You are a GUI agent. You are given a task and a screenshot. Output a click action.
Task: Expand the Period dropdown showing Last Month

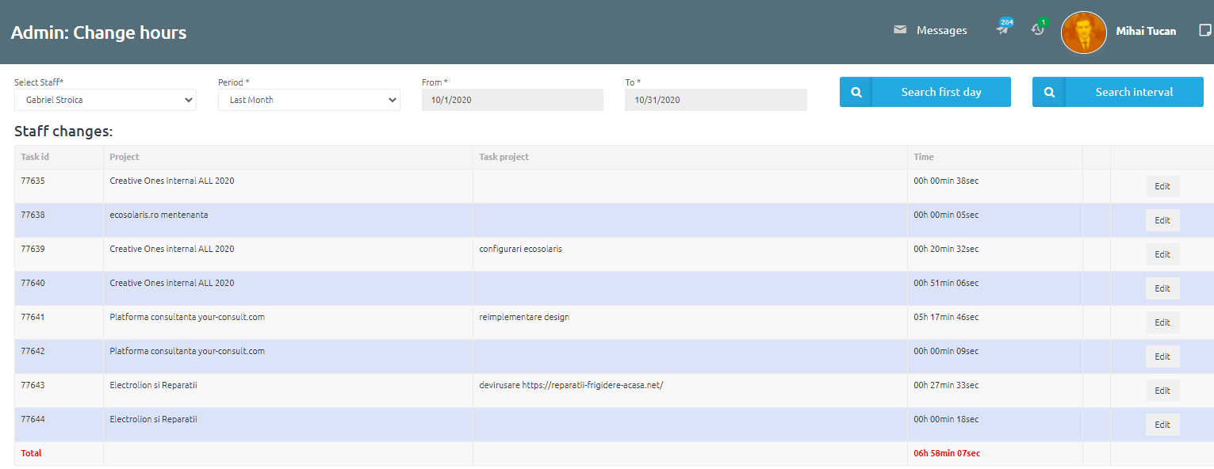[309, 100]
